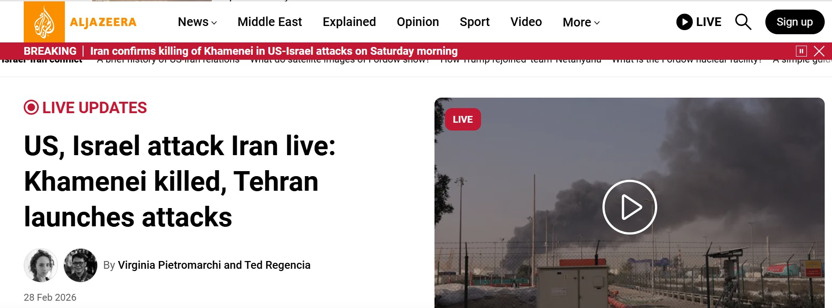The image size is (832, 308).
Task: Click the Al Jazeera flame logo
Action: pyautogui.click(x=44, y=22)
